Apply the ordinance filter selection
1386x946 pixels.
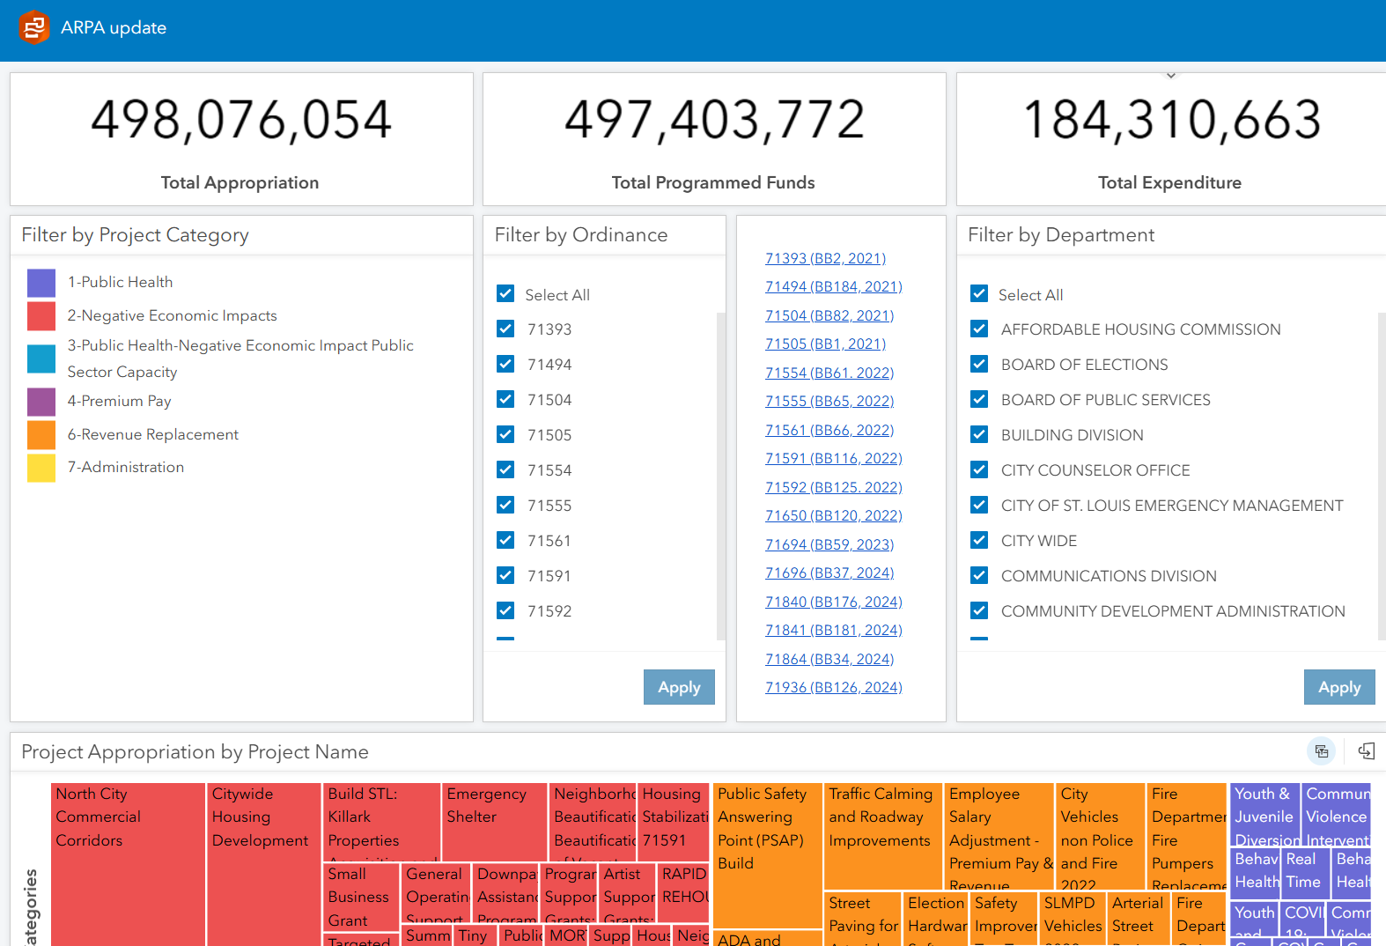pyautogui.click(x=679, y=687)
